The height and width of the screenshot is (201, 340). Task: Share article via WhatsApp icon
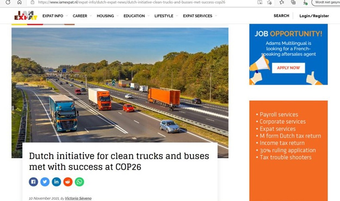[79, 182]
